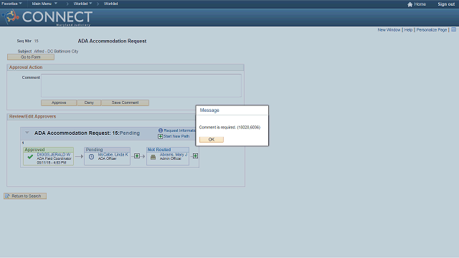Viewport: 459px width, 258px height.
Task: Click the Request Information info icon
Action: coord(161,130)
